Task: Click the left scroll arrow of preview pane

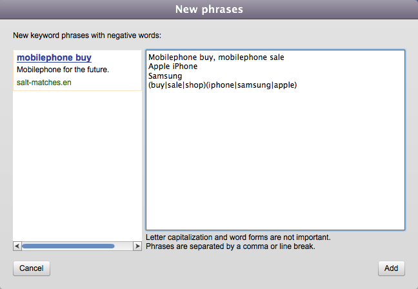Action: click(17, 246)
